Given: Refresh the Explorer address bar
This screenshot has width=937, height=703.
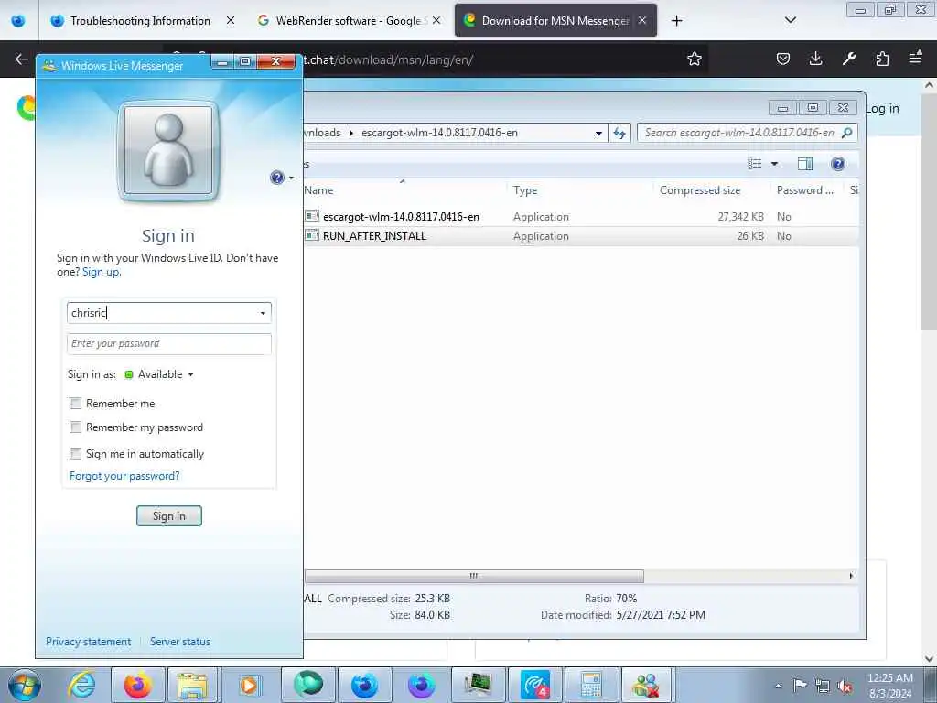Looking at the screenshot, I should [x=619, y=133].
